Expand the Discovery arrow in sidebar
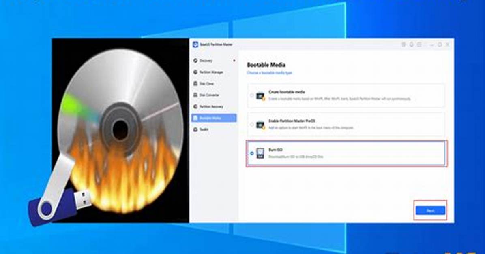485x254 pixels. (x=234, y=61)
